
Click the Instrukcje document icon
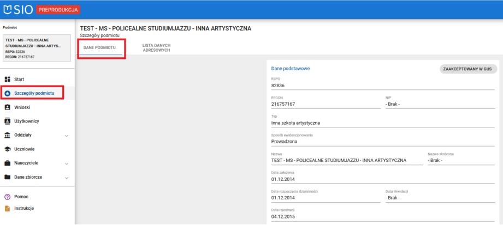(x=8, y=208)
